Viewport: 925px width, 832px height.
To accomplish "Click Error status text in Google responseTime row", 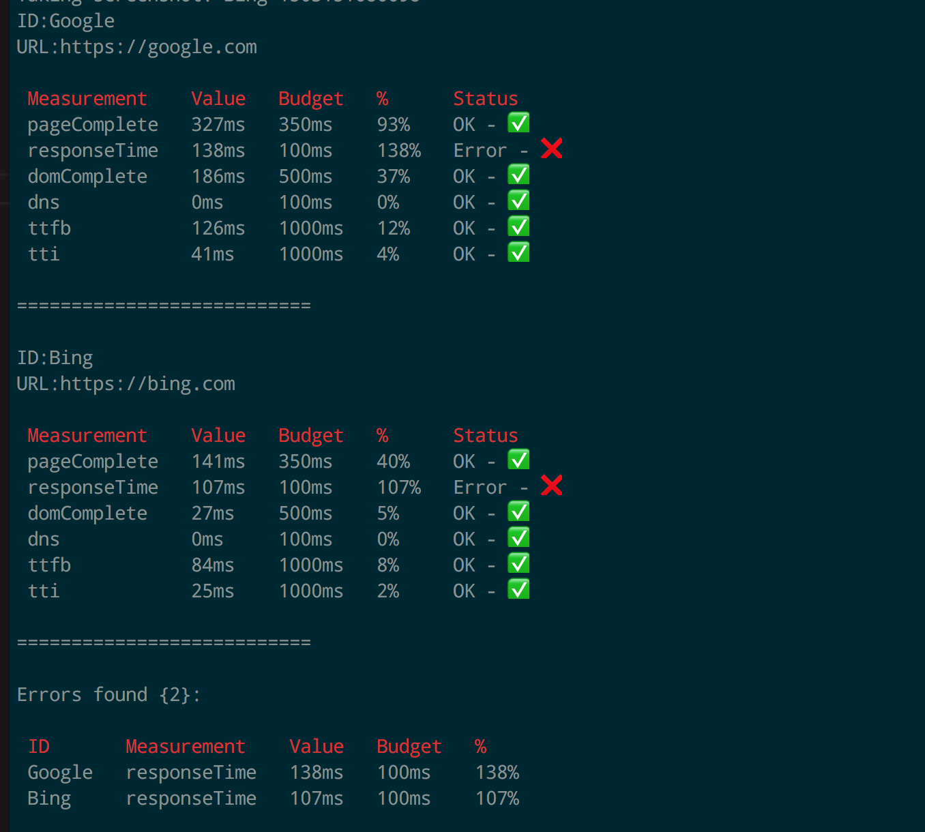I will pos(480,151).
